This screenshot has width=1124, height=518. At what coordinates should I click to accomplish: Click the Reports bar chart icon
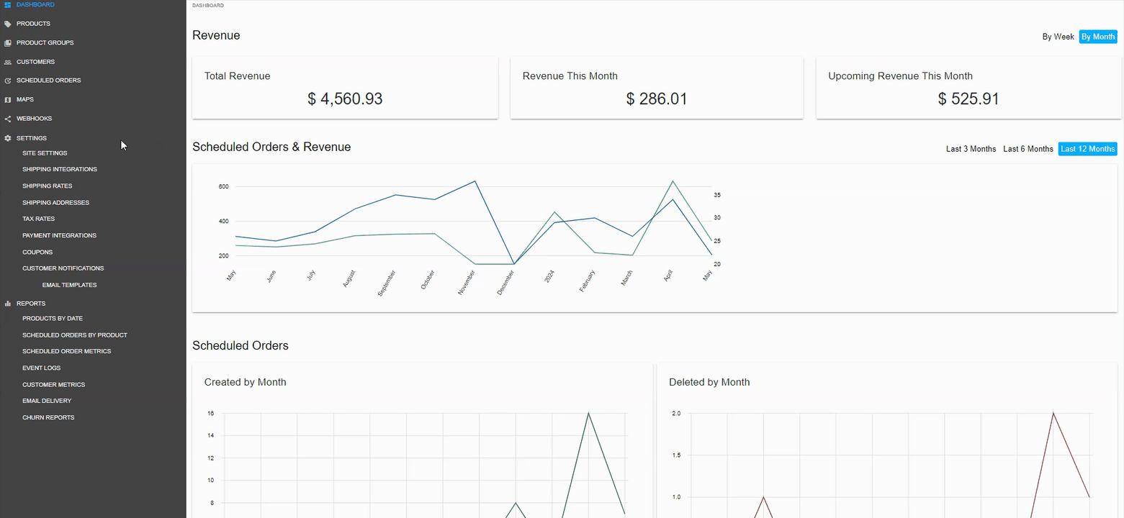point(8,304)
